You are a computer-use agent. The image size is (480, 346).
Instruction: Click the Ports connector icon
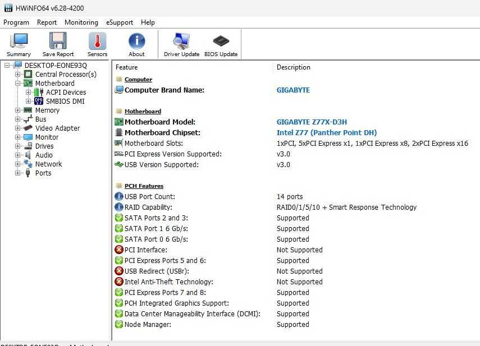(28, 173)
